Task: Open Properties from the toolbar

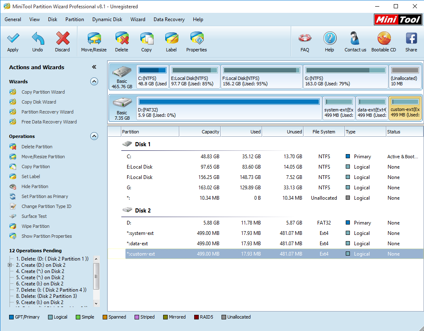Action: (x=197, y=38)
